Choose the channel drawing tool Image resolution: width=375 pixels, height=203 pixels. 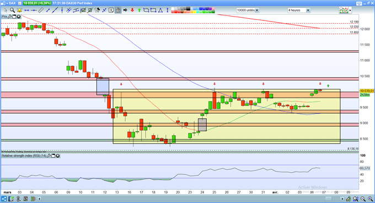(x=76, y=10)
